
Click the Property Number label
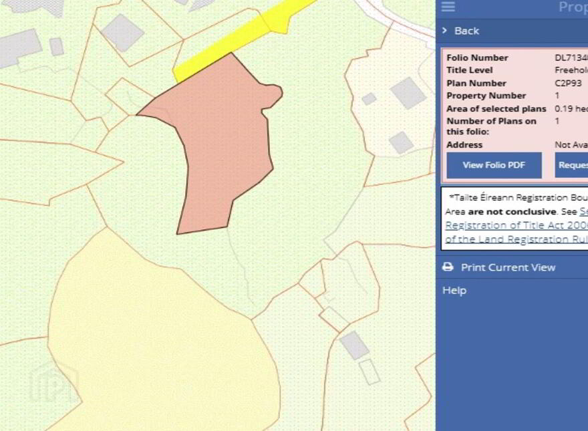pos(486,96)
